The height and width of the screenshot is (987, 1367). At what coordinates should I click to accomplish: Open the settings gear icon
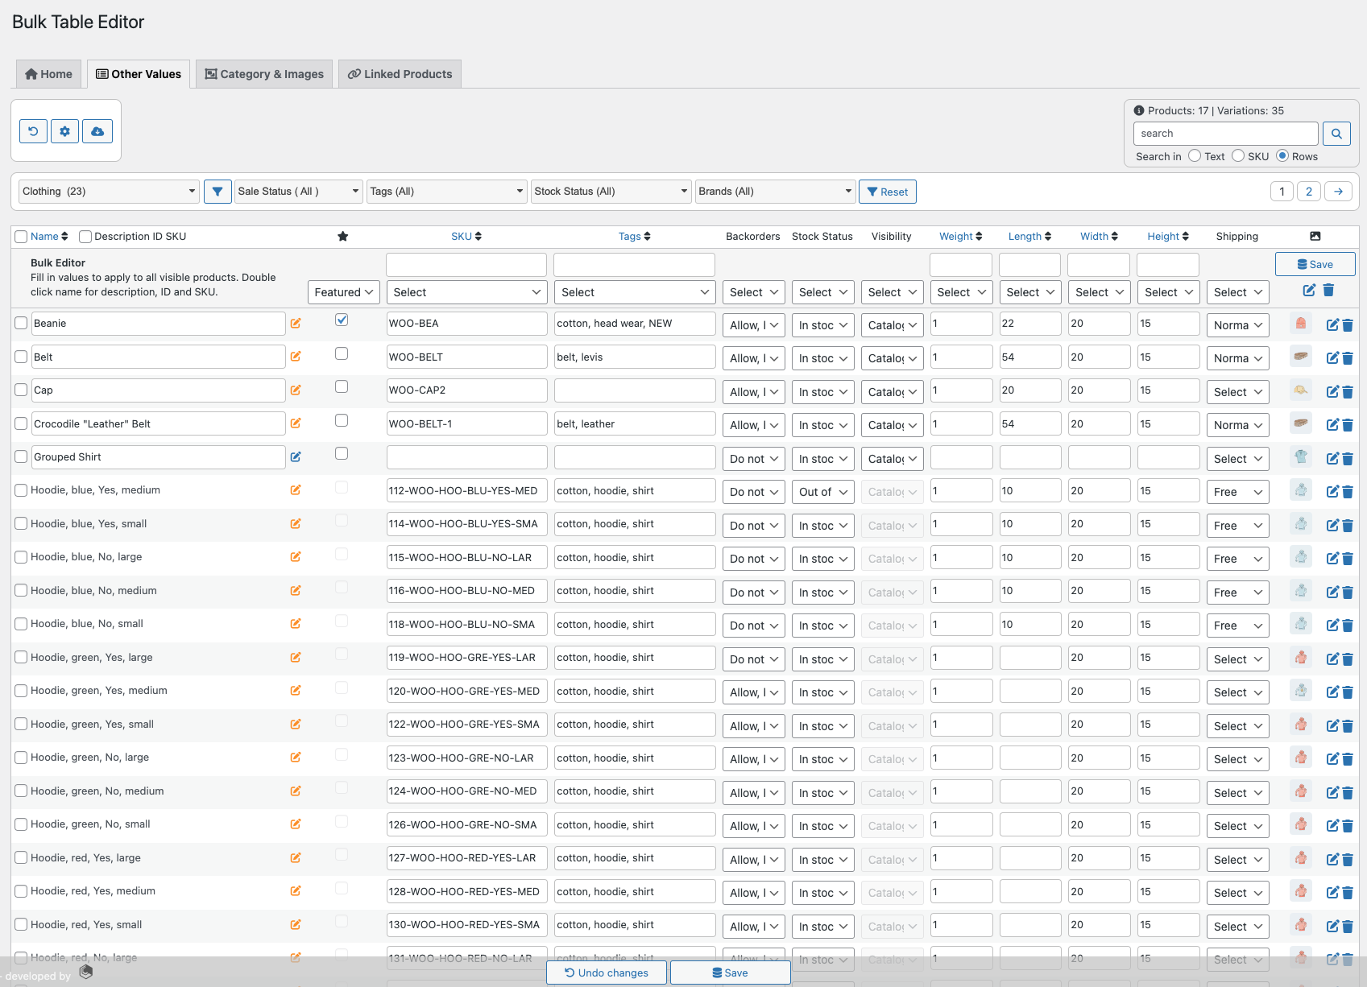65,130
